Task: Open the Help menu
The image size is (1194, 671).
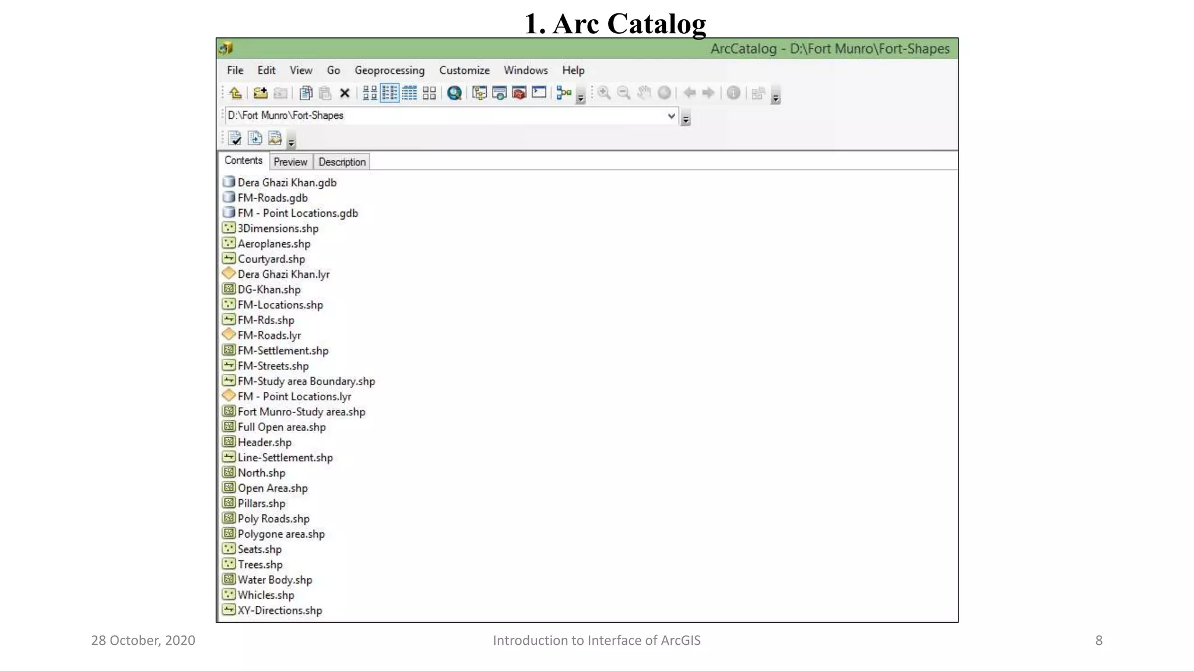Action: [573, 70]
